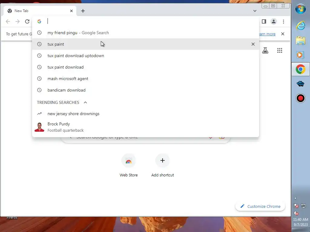Select the tux paint suggestion

(146, 44)
